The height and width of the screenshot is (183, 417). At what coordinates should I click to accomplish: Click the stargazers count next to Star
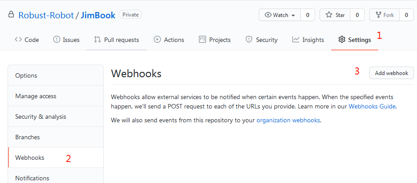coord(357,15)
